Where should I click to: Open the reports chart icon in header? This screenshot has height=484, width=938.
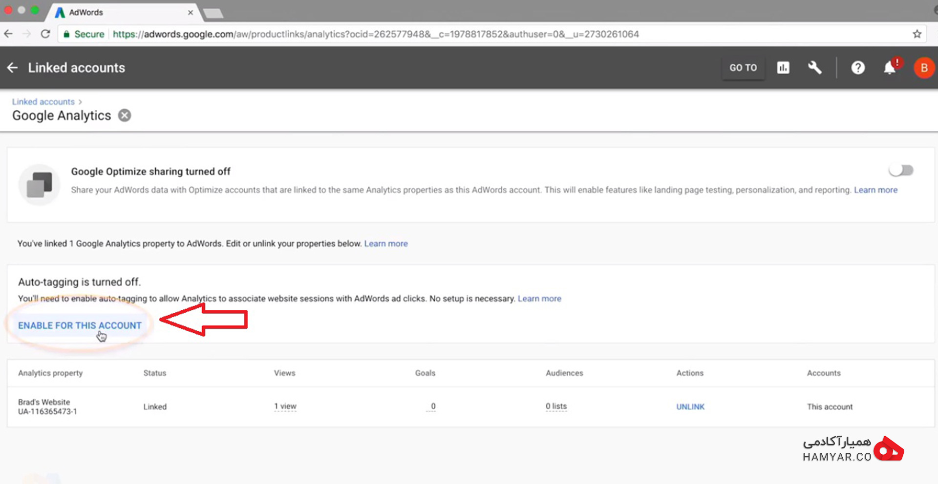(x=783, y=68)
